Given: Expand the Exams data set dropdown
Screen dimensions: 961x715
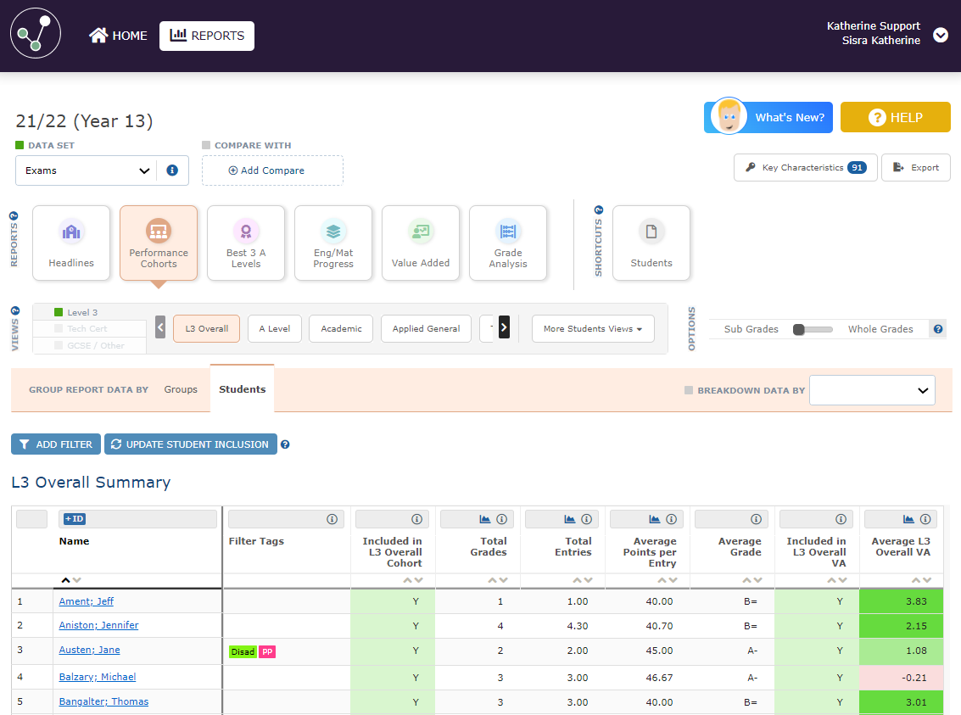Looking at the screenshot, I should click(x=85, y=170).
